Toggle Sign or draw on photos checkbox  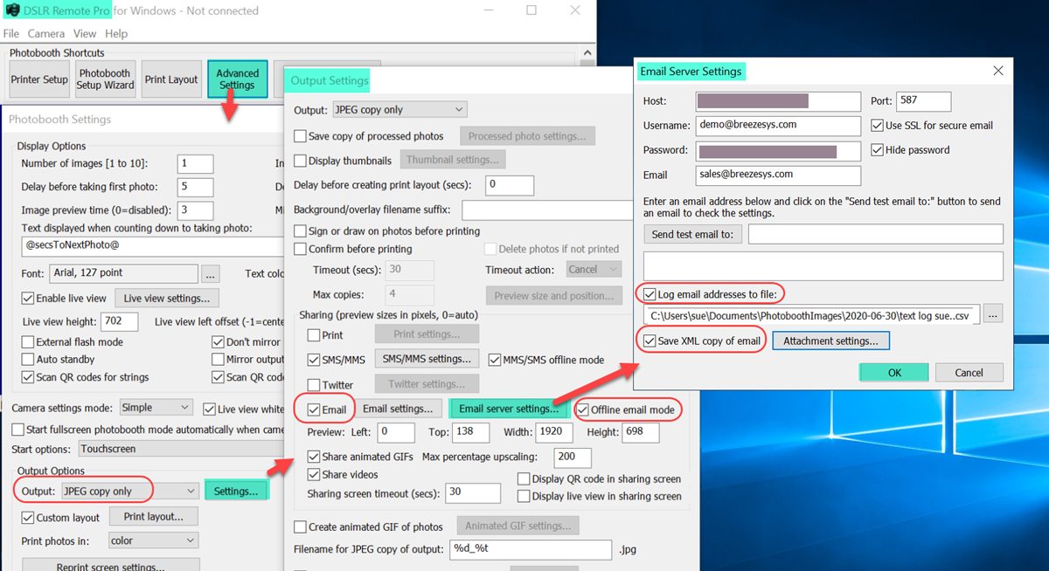[301, 231]
